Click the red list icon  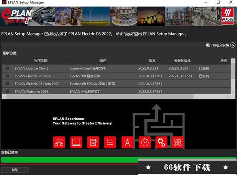tap(110, 142)
